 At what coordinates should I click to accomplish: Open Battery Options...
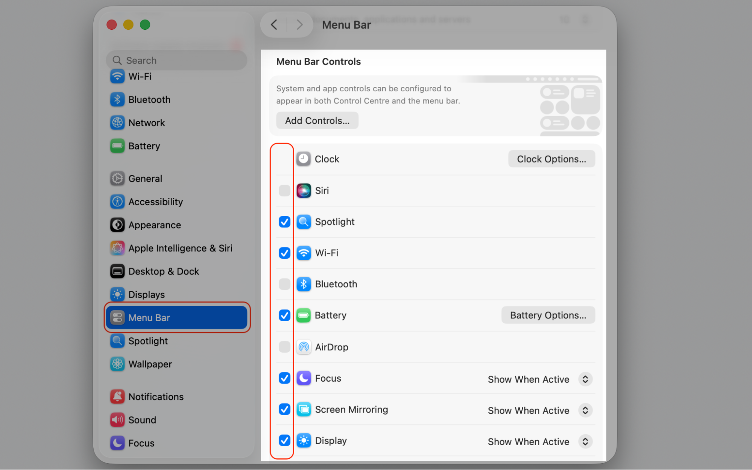click(548, 315)
